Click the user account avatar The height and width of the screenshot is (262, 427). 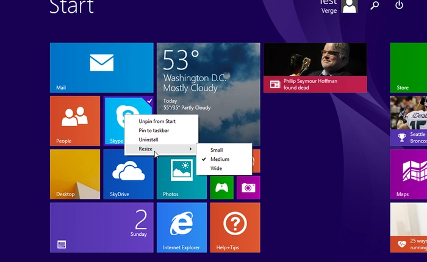[350, 6]
